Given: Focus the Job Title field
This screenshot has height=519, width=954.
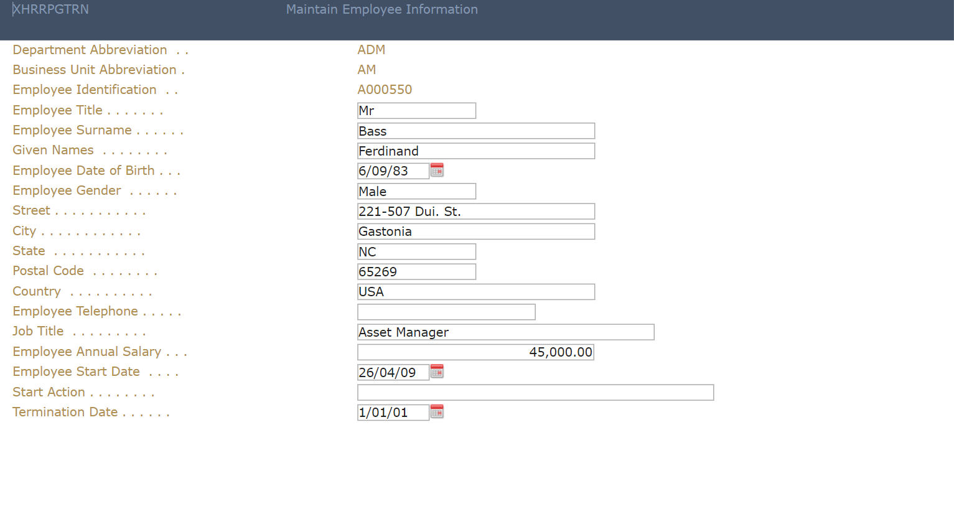Looking at the screenshot, I should 505,332.
